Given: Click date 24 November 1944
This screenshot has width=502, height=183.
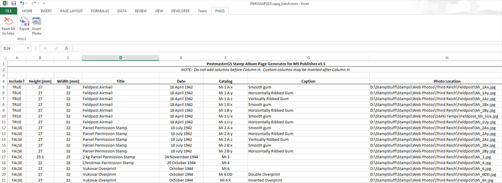Looking at the screenshot, I should (181, 157).
